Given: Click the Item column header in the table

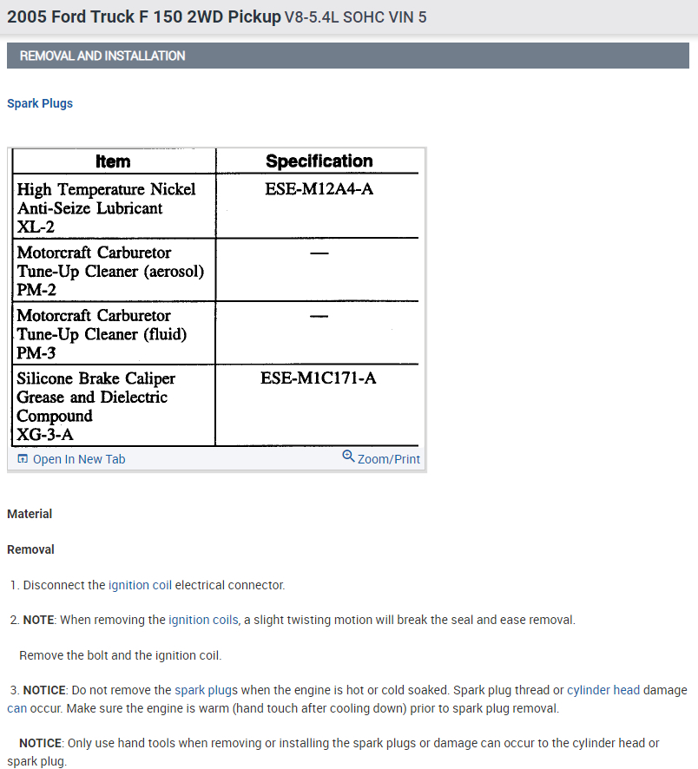Looking at the screenshot, I should pyautogui.click(x=113, y=161).
